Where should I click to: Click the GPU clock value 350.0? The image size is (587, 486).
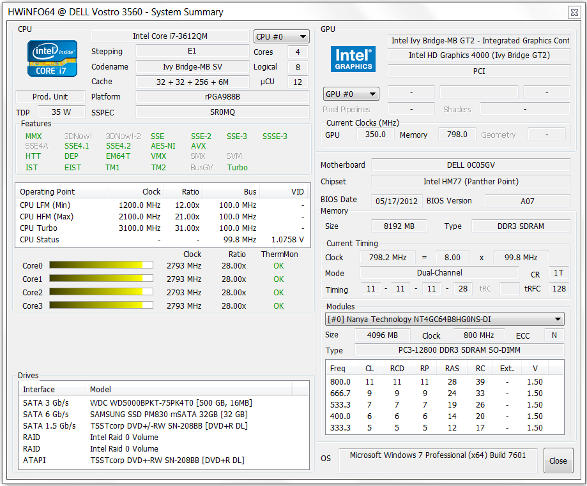click(x=376, y=134)
